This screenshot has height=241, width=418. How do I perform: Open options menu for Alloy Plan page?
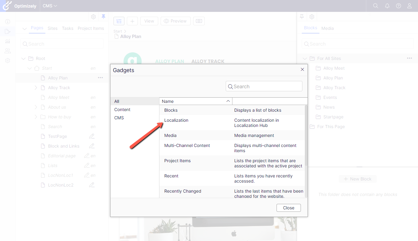tap(100, 78)
